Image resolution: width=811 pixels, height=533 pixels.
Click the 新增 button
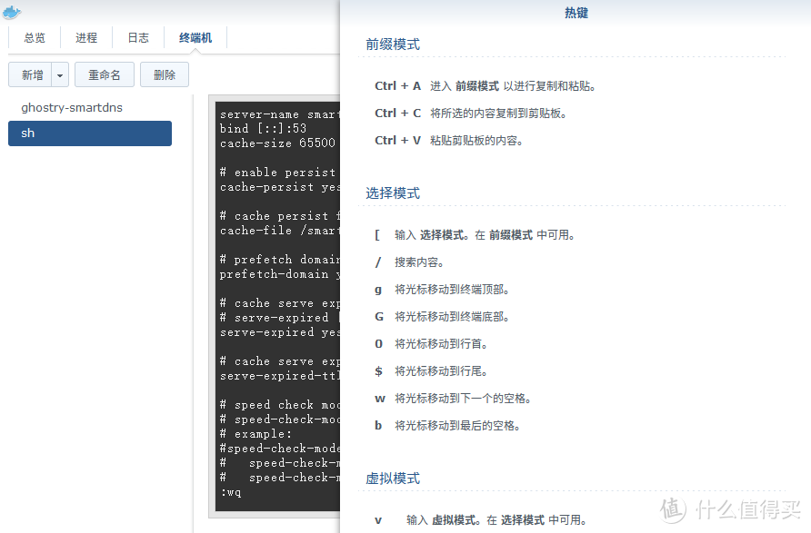coord(30,74)
